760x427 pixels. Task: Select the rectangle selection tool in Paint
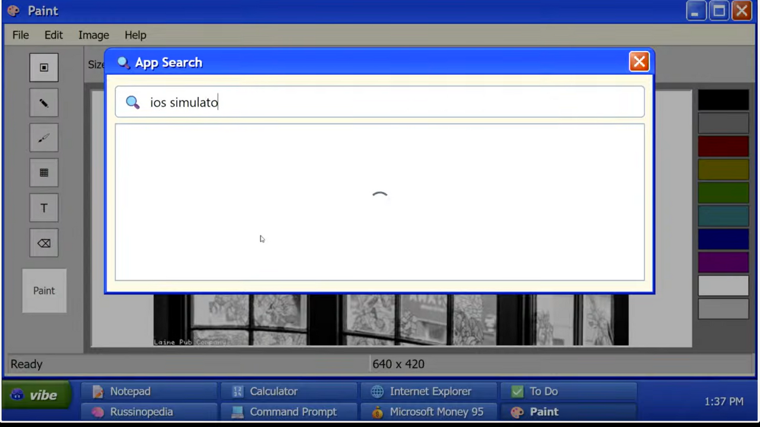coord(44,68)
